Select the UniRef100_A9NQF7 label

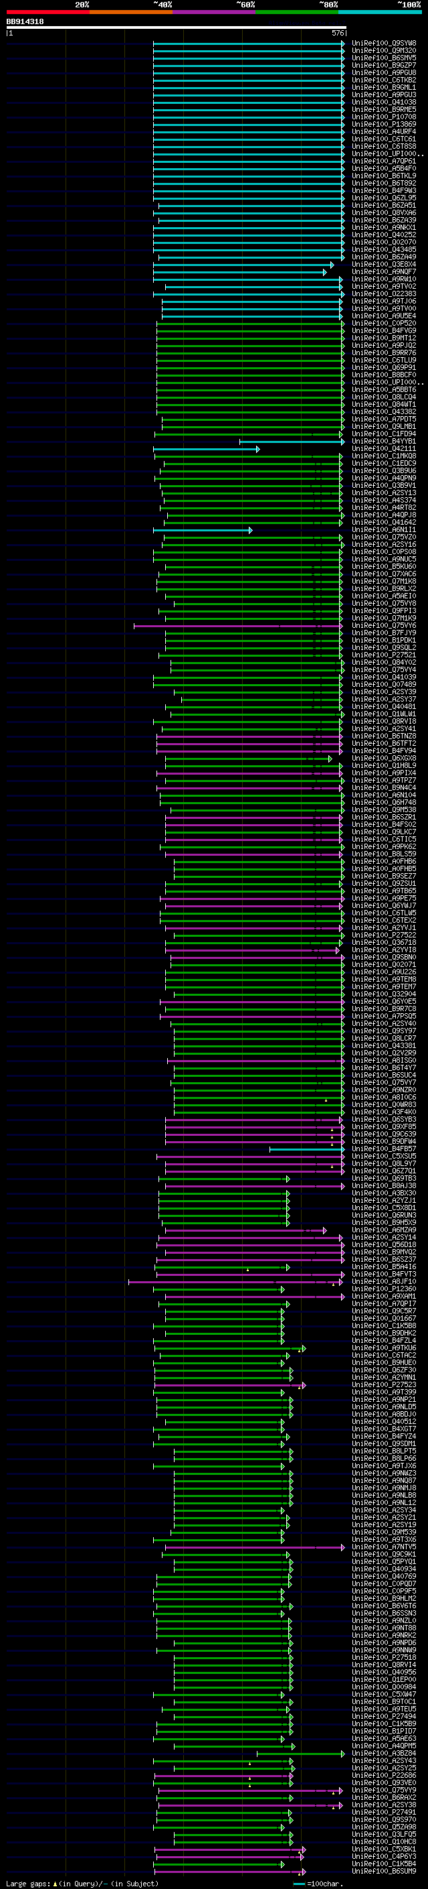point(384,272)
